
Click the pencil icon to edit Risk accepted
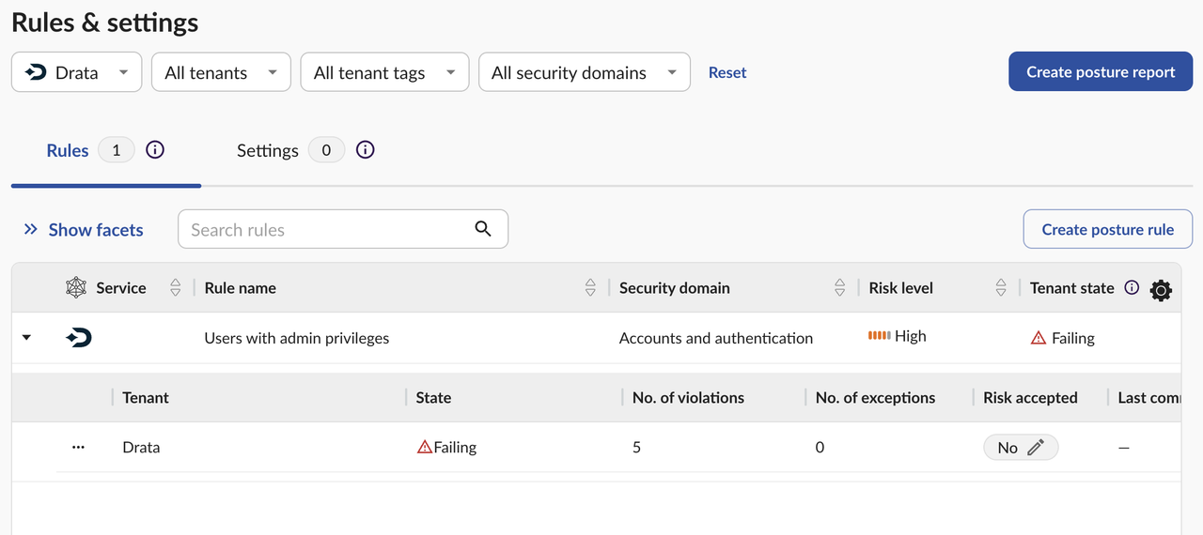(x=1036, y=448)
